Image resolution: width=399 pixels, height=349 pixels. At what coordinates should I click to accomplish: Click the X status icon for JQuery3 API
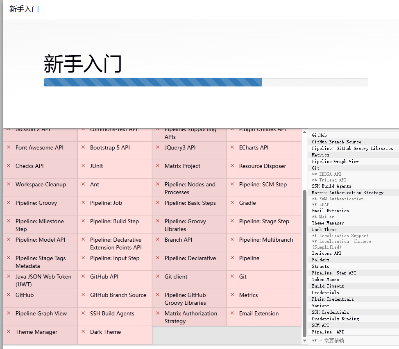(x=158, y=147)
